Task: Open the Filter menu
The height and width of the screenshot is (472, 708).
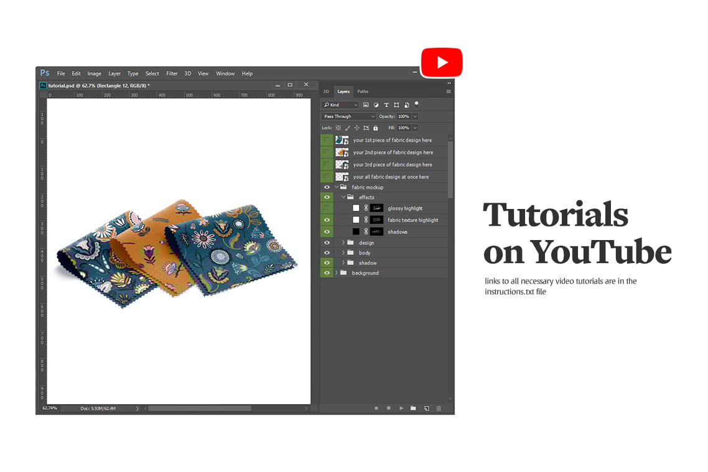Action: [172, 73]
